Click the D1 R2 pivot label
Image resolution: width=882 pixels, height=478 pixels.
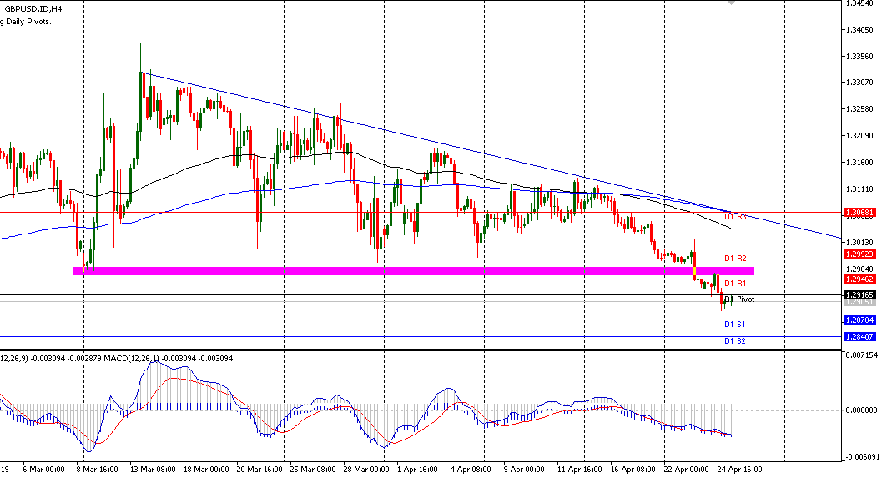(x=735, y=259)
